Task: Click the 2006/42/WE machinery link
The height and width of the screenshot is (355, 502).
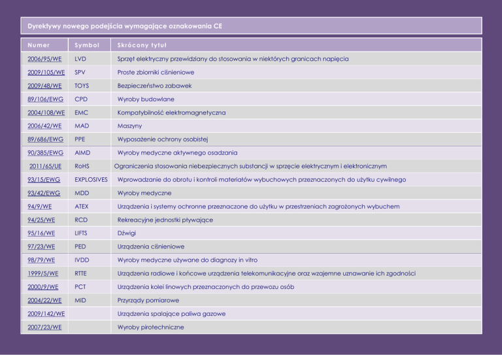Action: [x=44, y=126]
